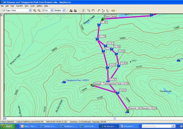This screenshot has height=129, width=183.
Task: Click the desktop search magnifier button
Action: pos(173,126)
